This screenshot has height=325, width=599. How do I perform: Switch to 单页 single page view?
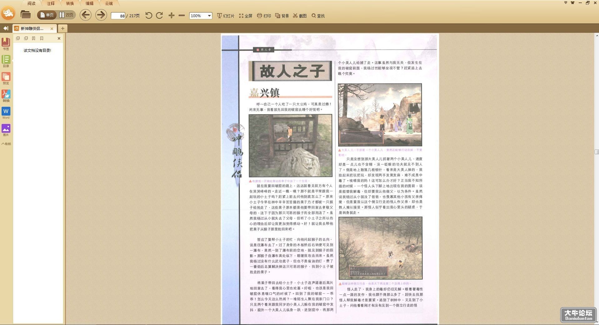point(47,15)
